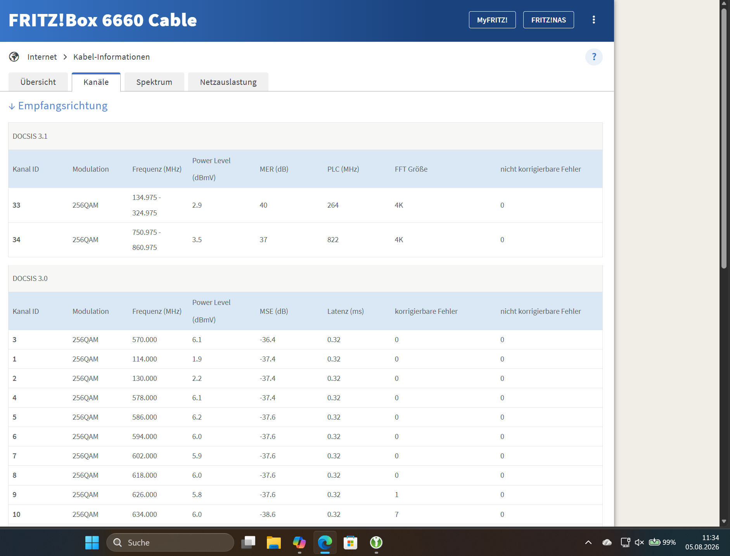Viewport: 730px width, 556px height.
Task: Open the Netzauslastung tab
Action: [x=228, y=82]
